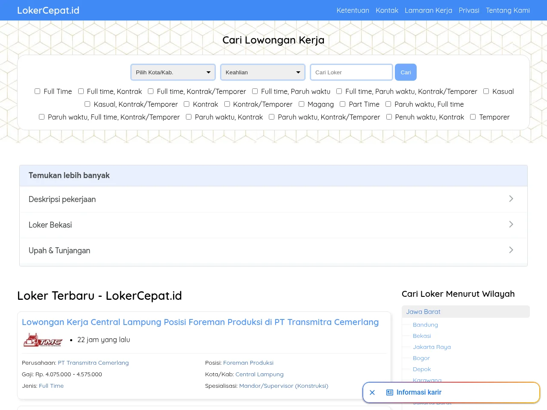Tick Penuh waktu, Kontrak checkbox
547x410 pixels.
389,117
